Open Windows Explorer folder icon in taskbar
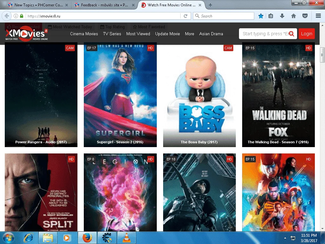 48,238
